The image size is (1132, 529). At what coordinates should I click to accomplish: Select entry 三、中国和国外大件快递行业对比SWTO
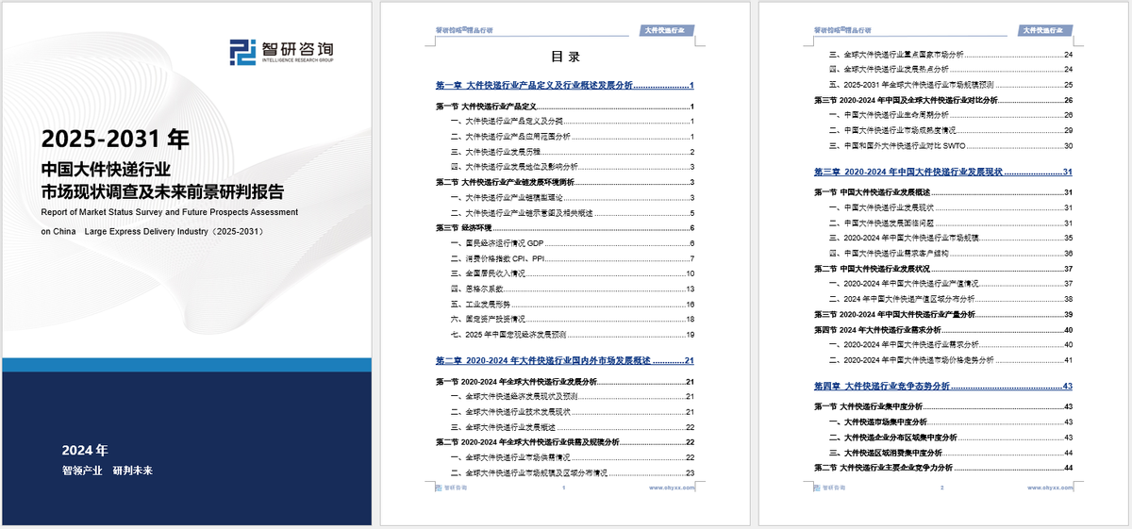coord(950,146)
